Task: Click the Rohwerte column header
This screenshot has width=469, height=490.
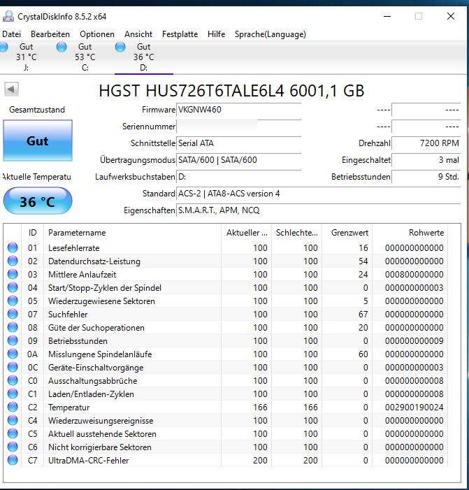Action: [x=410, y=233]
